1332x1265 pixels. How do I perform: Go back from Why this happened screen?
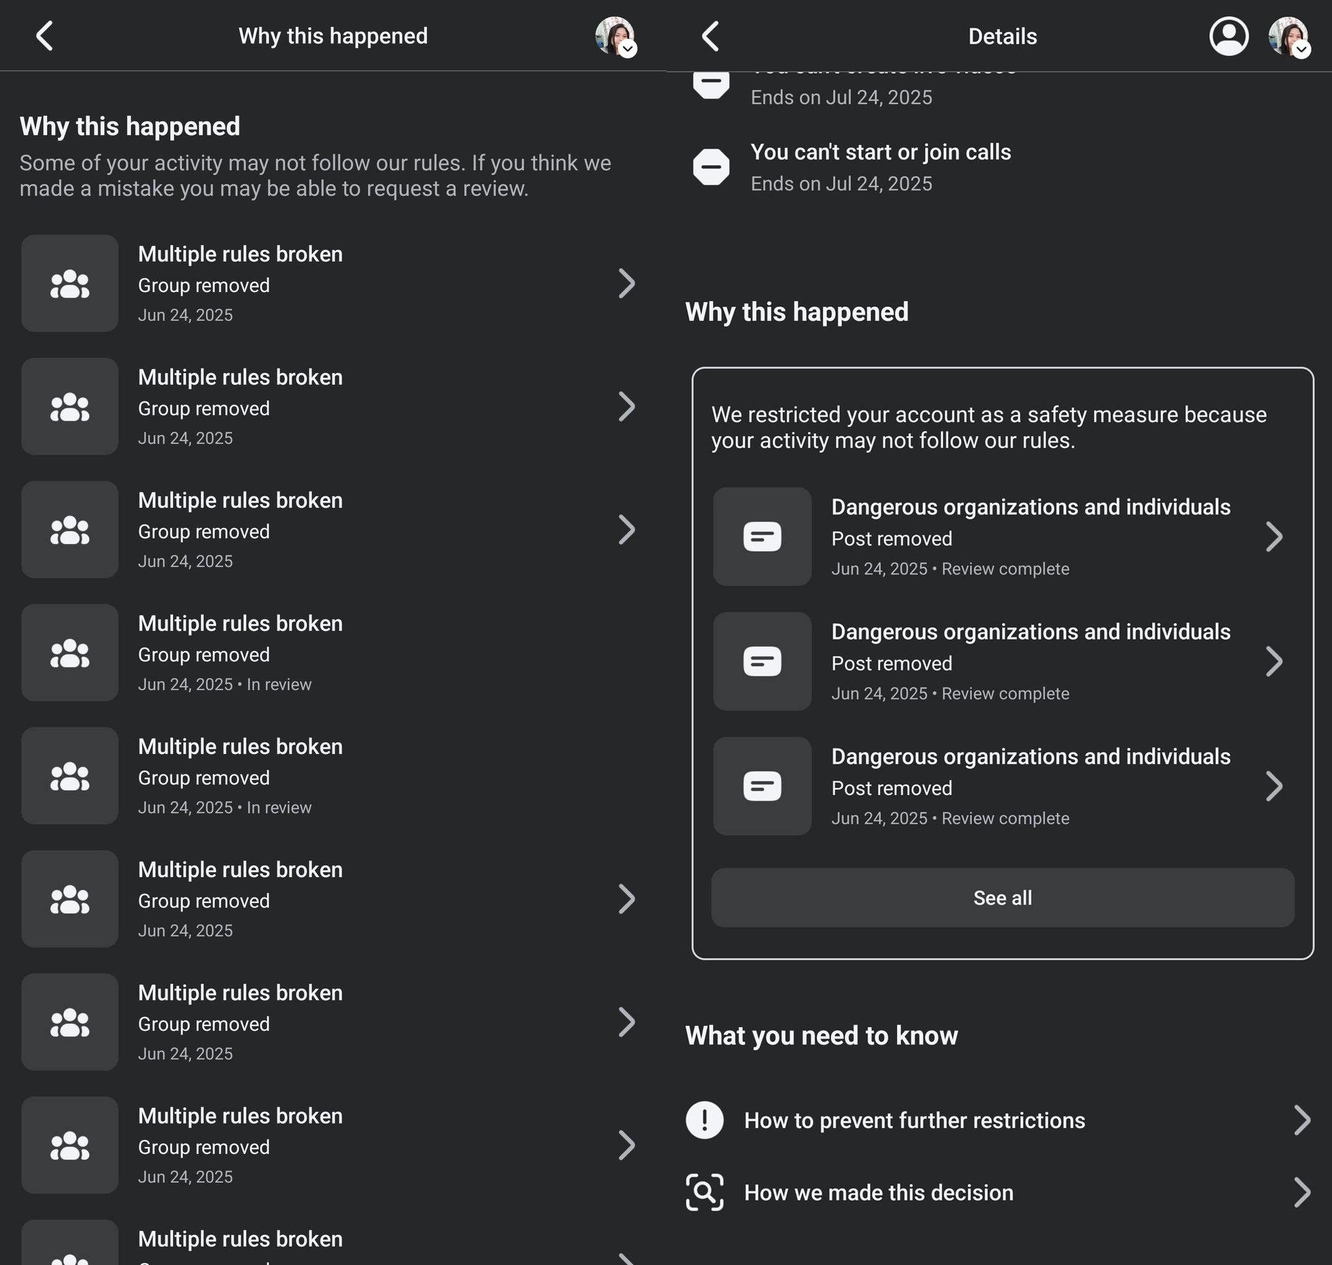click(44, 36)
